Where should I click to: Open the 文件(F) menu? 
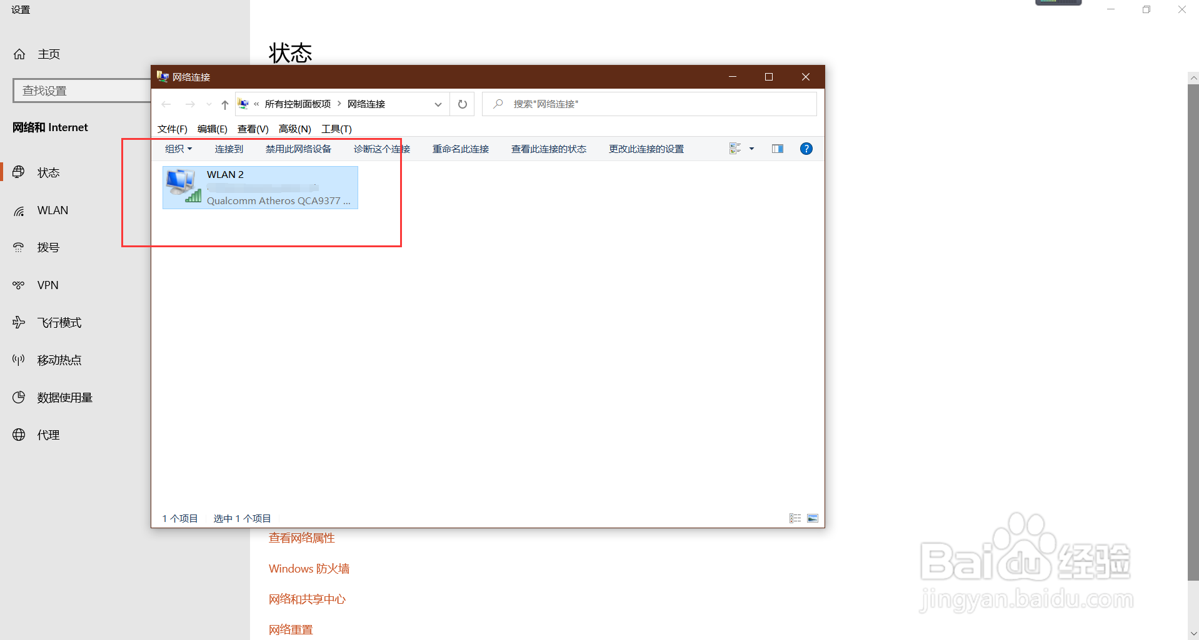[173, 129]
